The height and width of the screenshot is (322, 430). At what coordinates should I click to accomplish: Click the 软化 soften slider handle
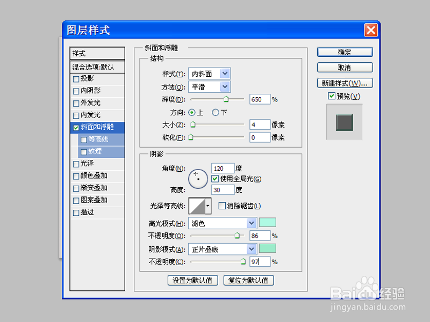pos(191,137)
